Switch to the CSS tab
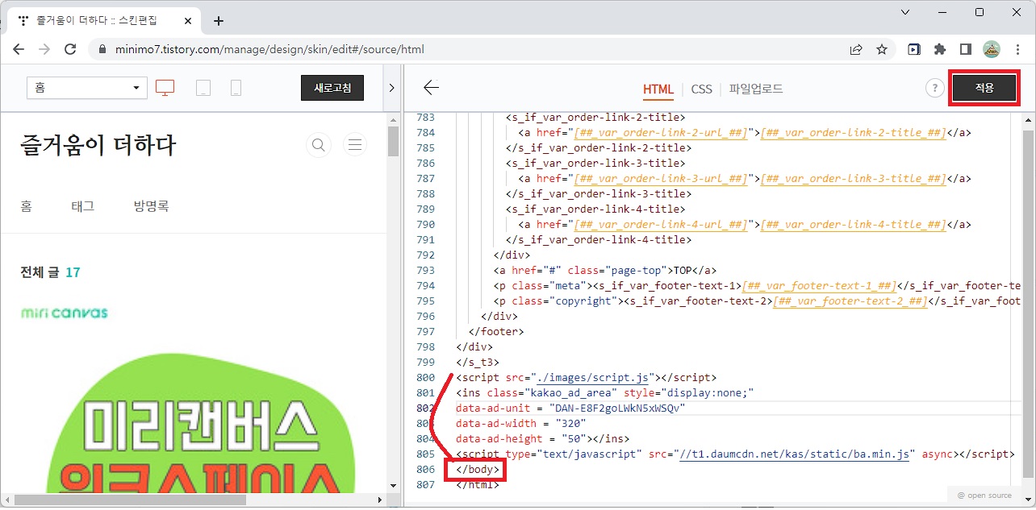 [702, 89]
